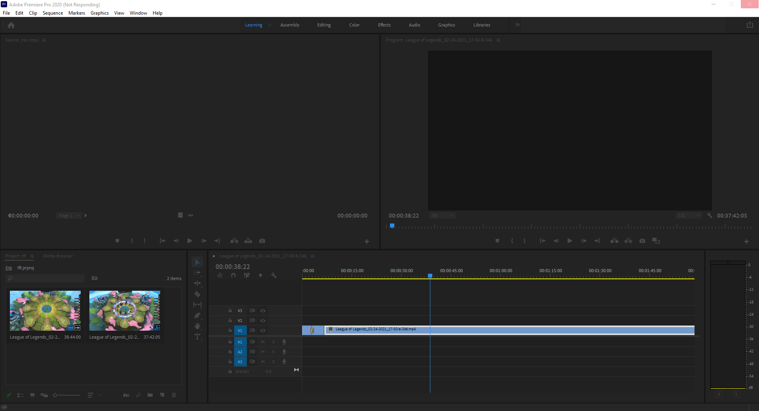Mute the A1 audio track
This screenshot has width=759, height=411.
(x=262, y=341)
